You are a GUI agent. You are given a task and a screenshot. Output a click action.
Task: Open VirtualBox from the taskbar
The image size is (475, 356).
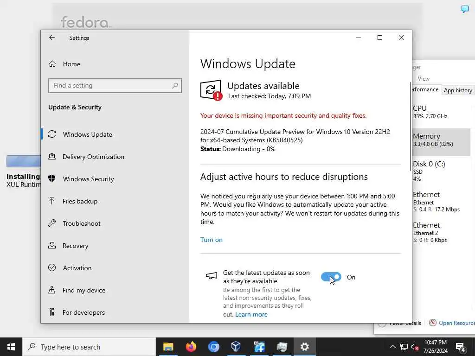pos(236,347)
